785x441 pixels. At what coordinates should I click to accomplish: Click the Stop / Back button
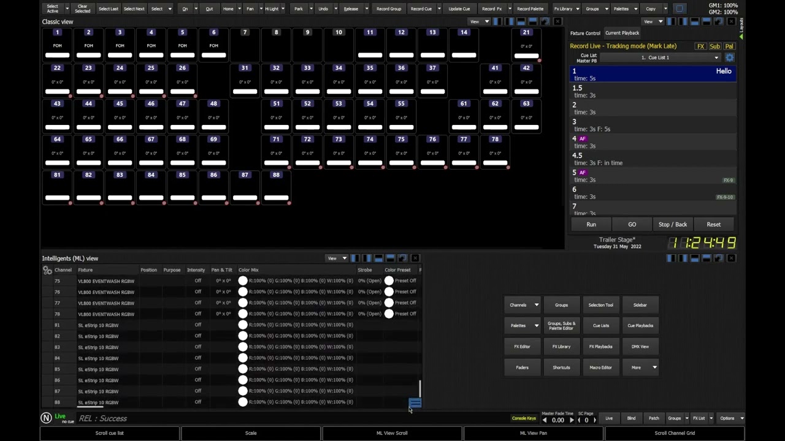point(673,224)
